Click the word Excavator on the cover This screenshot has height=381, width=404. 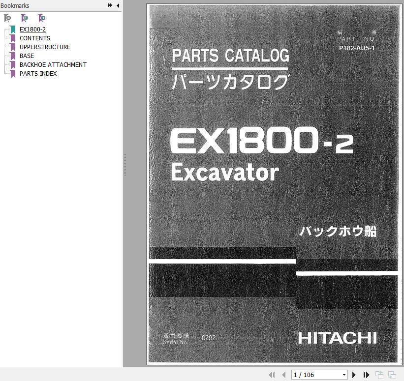tap(225, 172)
